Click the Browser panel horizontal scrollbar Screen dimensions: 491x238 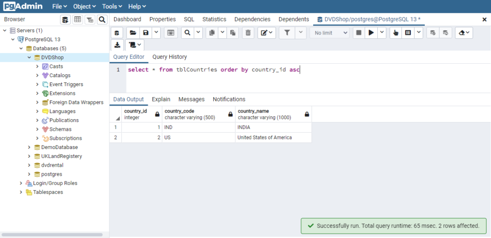tap(52, 235)
